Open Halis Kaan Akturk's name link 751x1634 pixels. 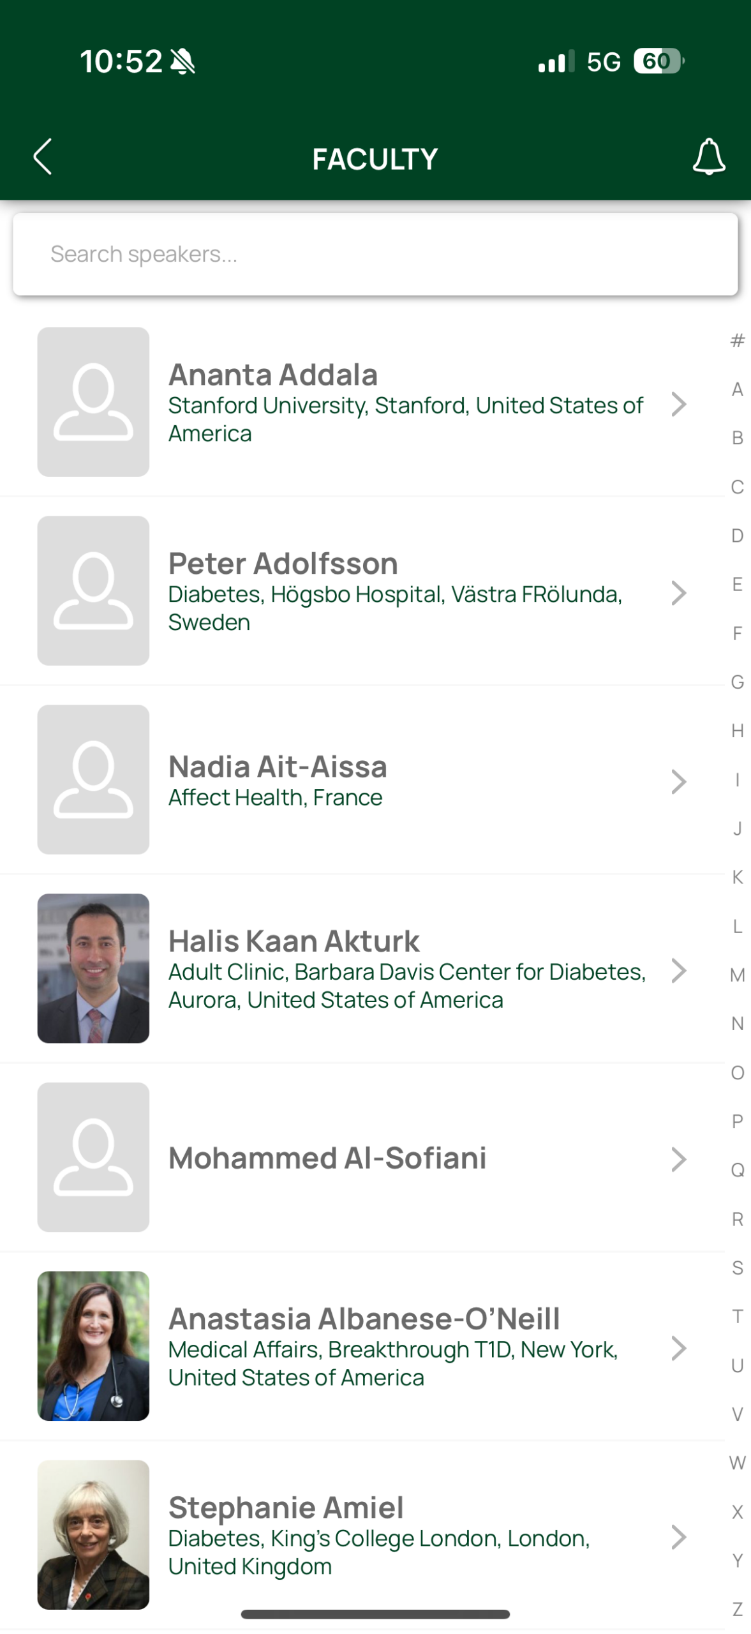tap(294, 941)
